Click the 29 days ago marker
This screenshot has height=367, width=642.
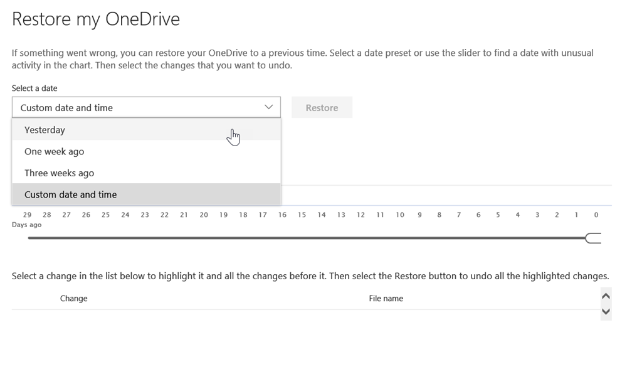coord(28,215)
